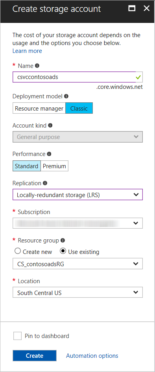
Task: Open the South Central US location dropdown
Action: (x=77, y=292)
